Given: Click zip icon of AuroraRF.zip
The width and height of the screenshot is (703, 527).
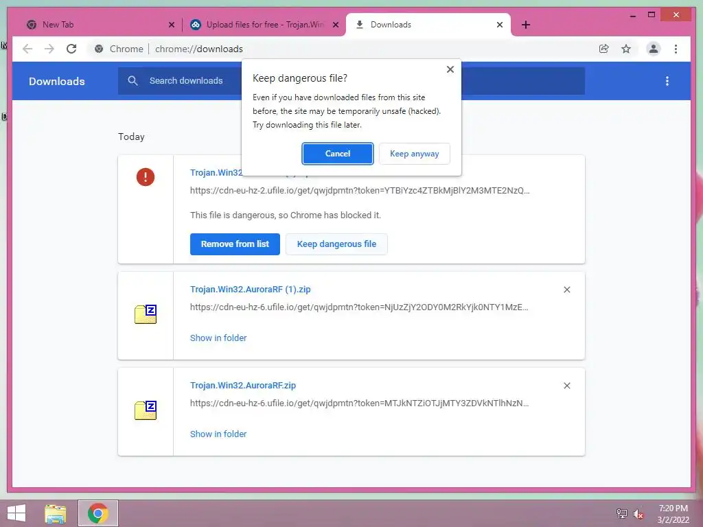Looking at the screenshot, I should point(146,410).
